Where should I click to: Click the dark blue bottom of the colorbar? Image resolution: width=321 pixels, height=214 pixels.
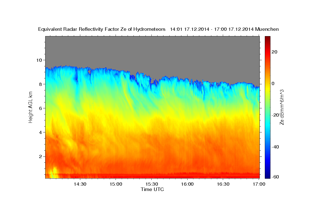tap(267, 175)
